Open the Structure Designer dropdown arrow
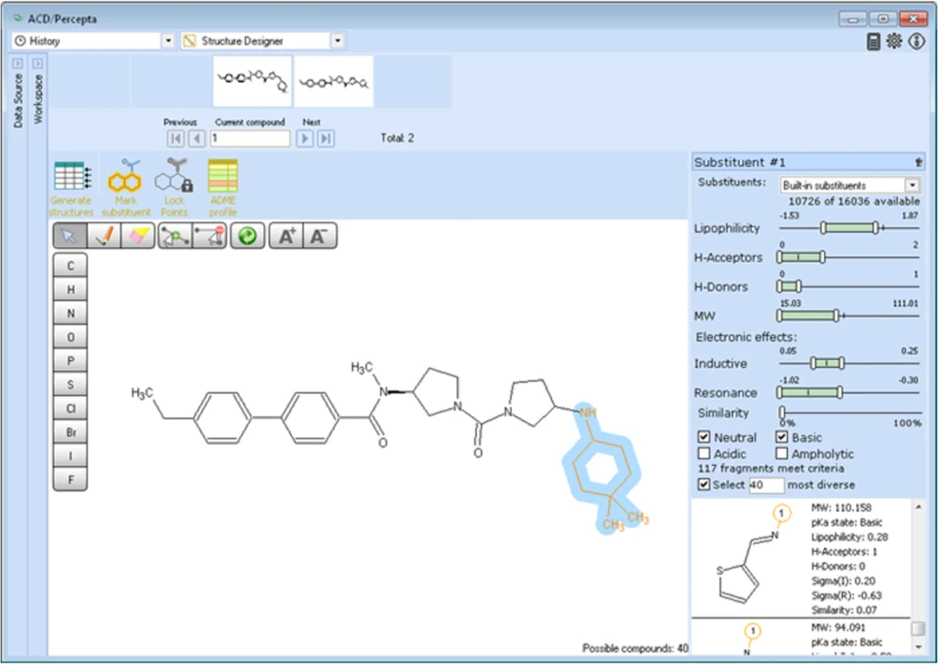The width and height of the screenshot is (939, 666). point(337,41)
